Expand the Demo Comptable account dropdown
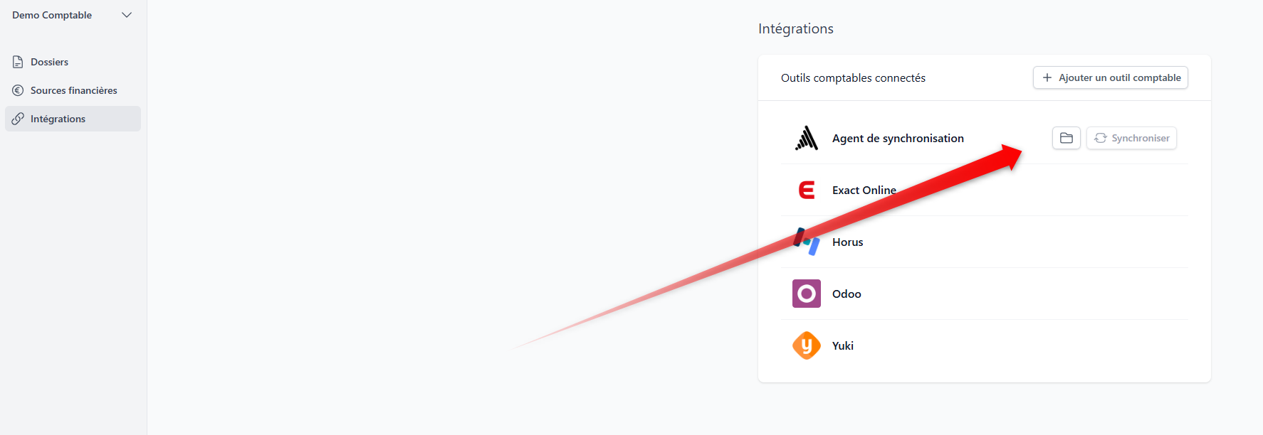Image resolution: width=1263 pixels, height=435 pixels. pos(127,15)
